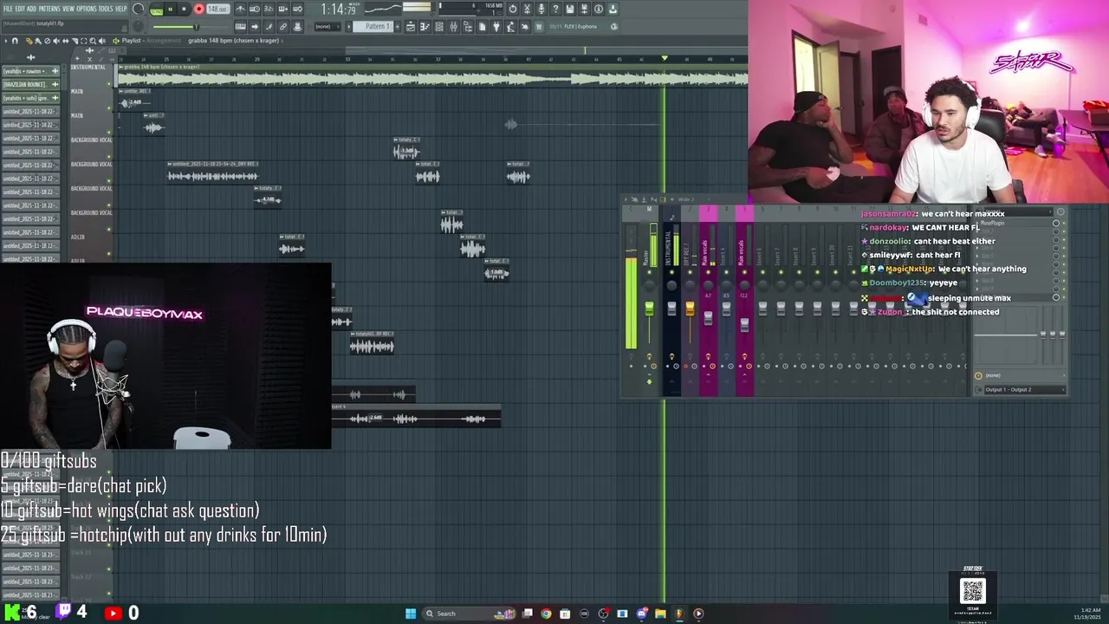Select the zoom magnifier tool in playlist

point(93,41)
